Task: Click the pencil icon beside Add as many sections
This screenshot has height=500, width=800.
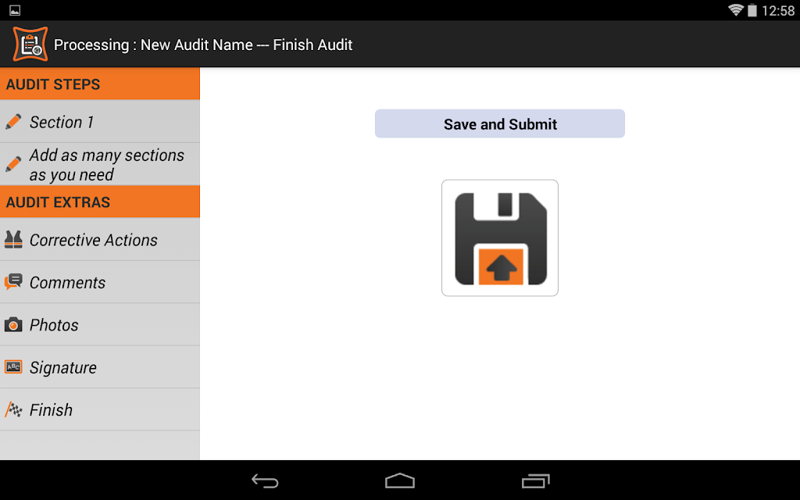Action: coord(13,164)
